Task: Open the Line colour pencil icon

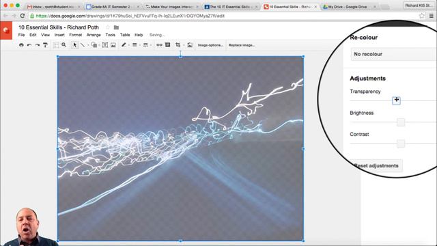Action: 124,45
